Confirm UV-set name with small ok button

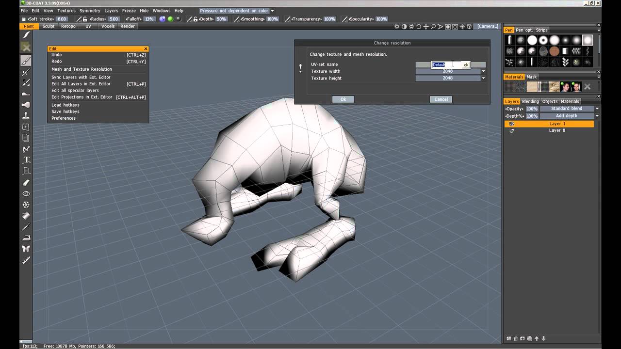(466, 64)
